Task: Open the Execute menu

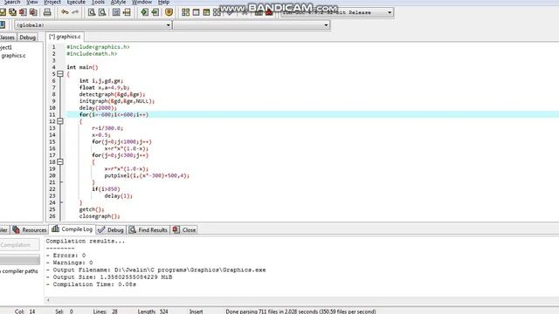Action: tap(76, 2)
